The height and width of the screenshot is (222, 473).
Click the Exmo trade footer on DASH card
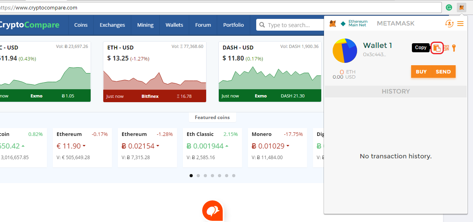point(270,96)
